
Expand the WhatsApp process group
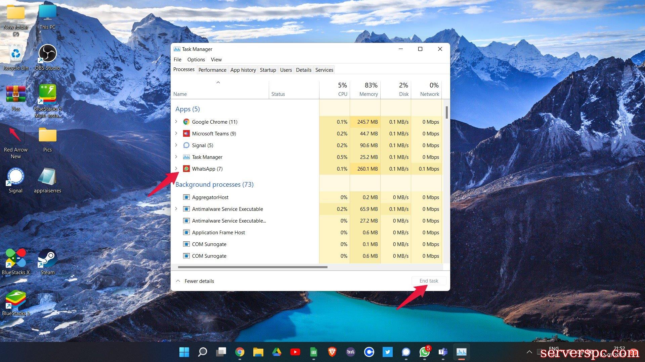pyautogui.click(x=176, y=169)
